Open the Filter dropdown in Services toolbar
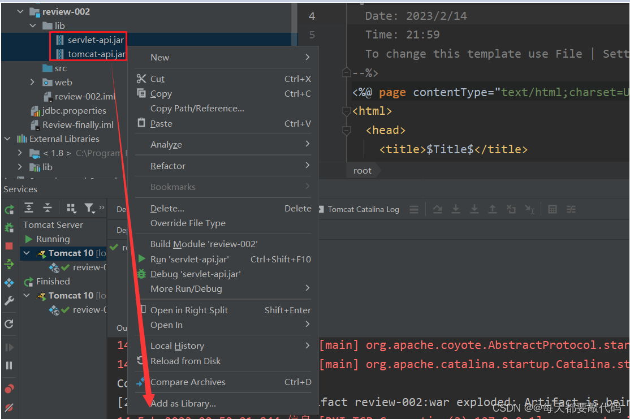This screenshot has height=419, width=630. (89, 208)
